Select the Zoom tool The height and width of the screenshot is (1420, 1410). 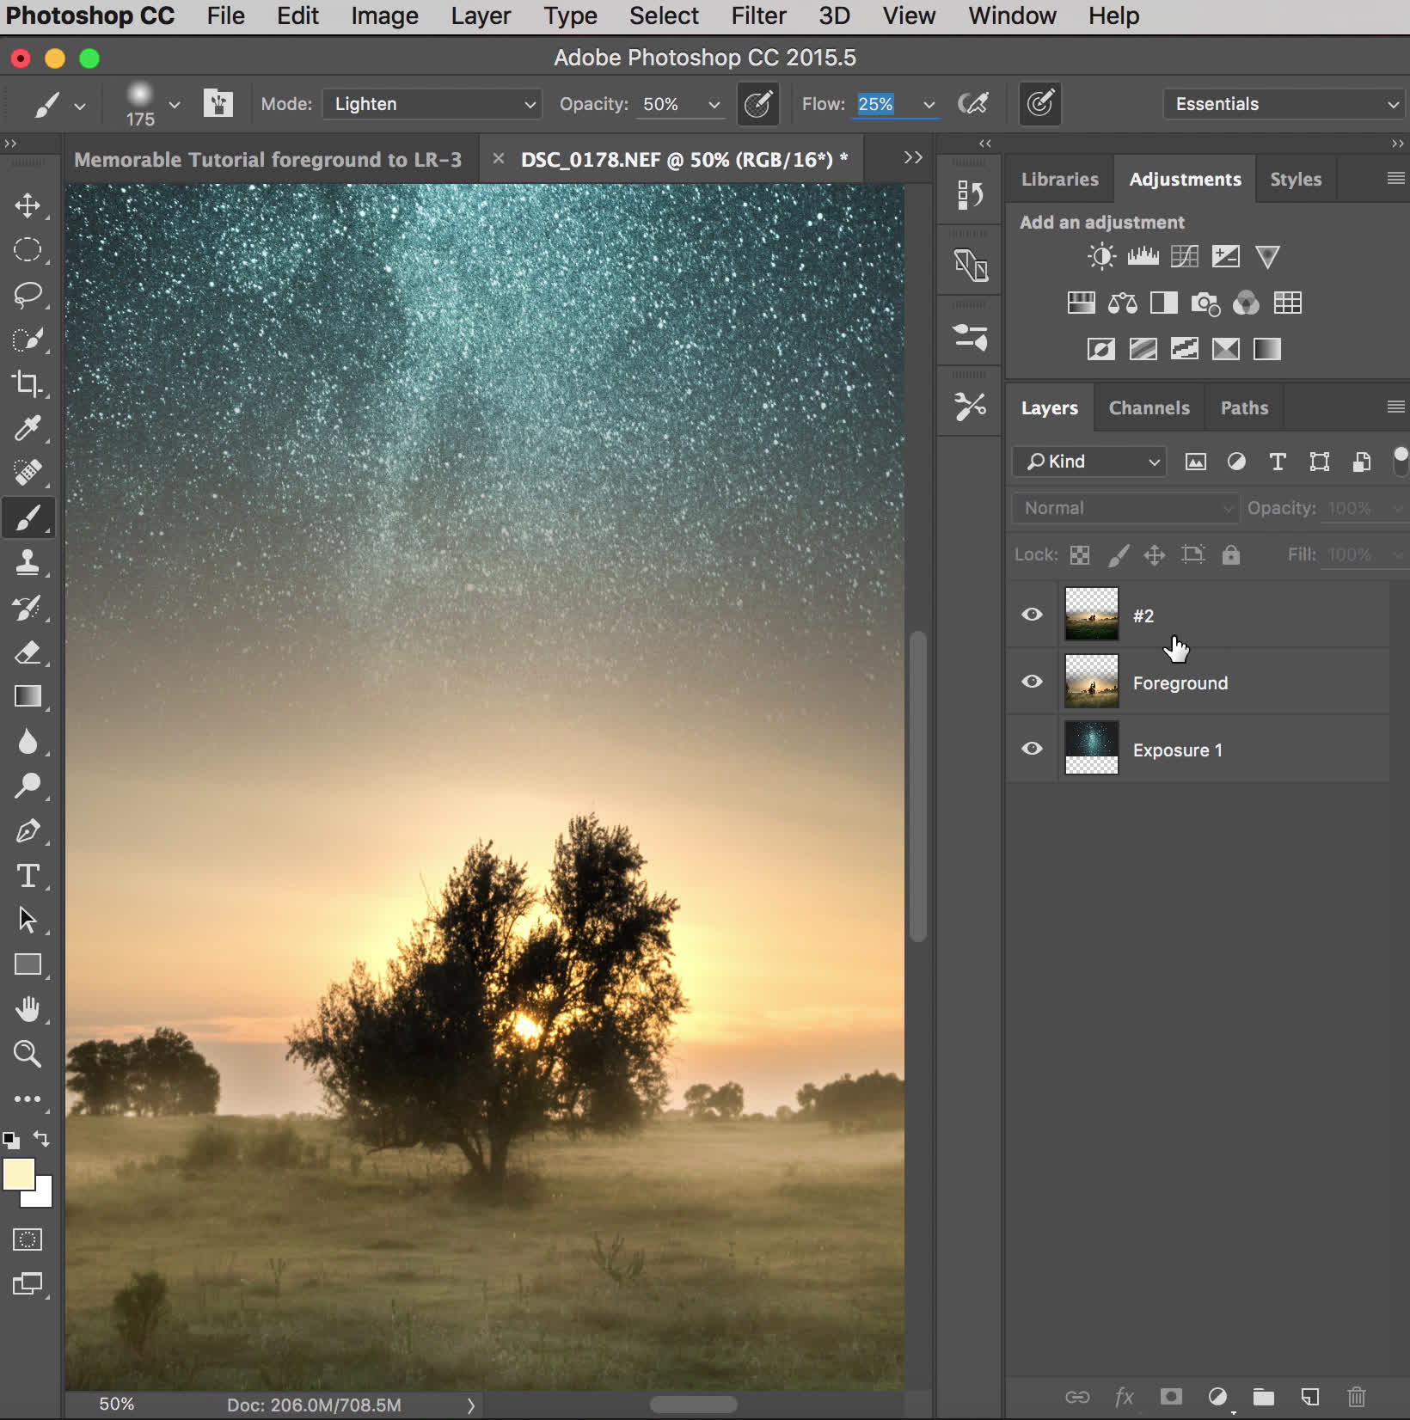click(28, 1054)
